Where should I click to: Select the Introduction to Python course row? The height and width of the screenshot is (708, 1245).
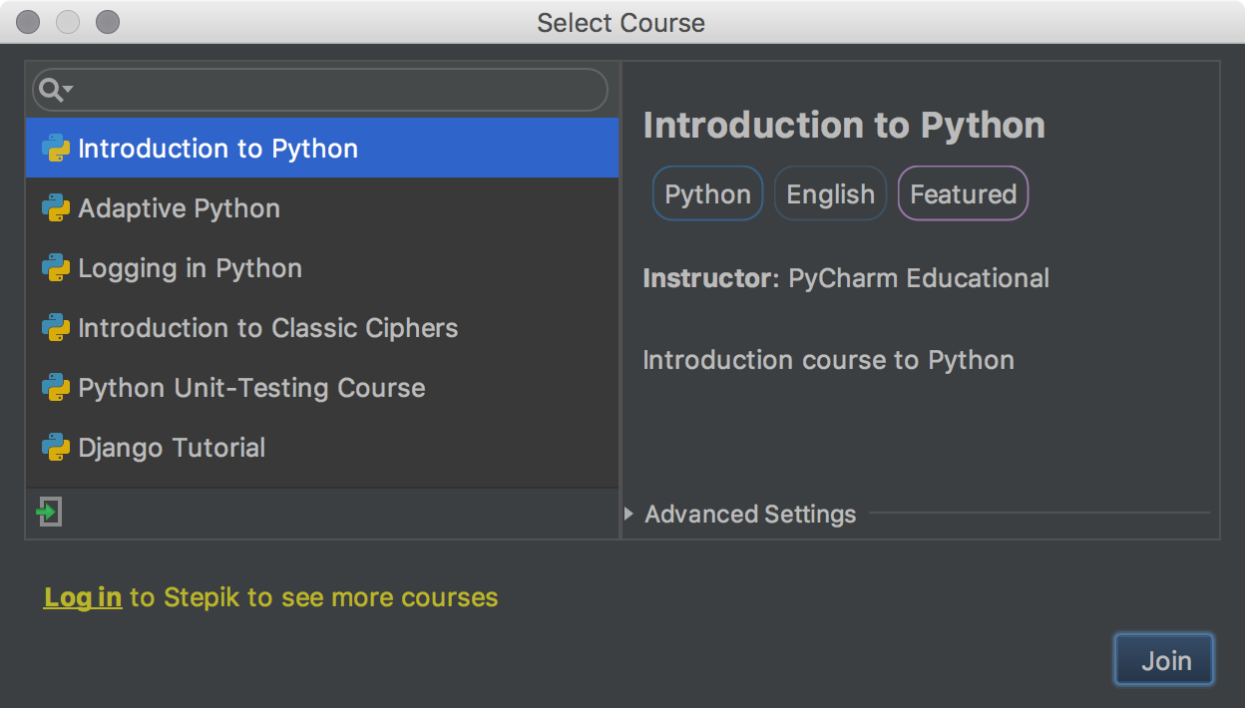(x=322, y=149)
